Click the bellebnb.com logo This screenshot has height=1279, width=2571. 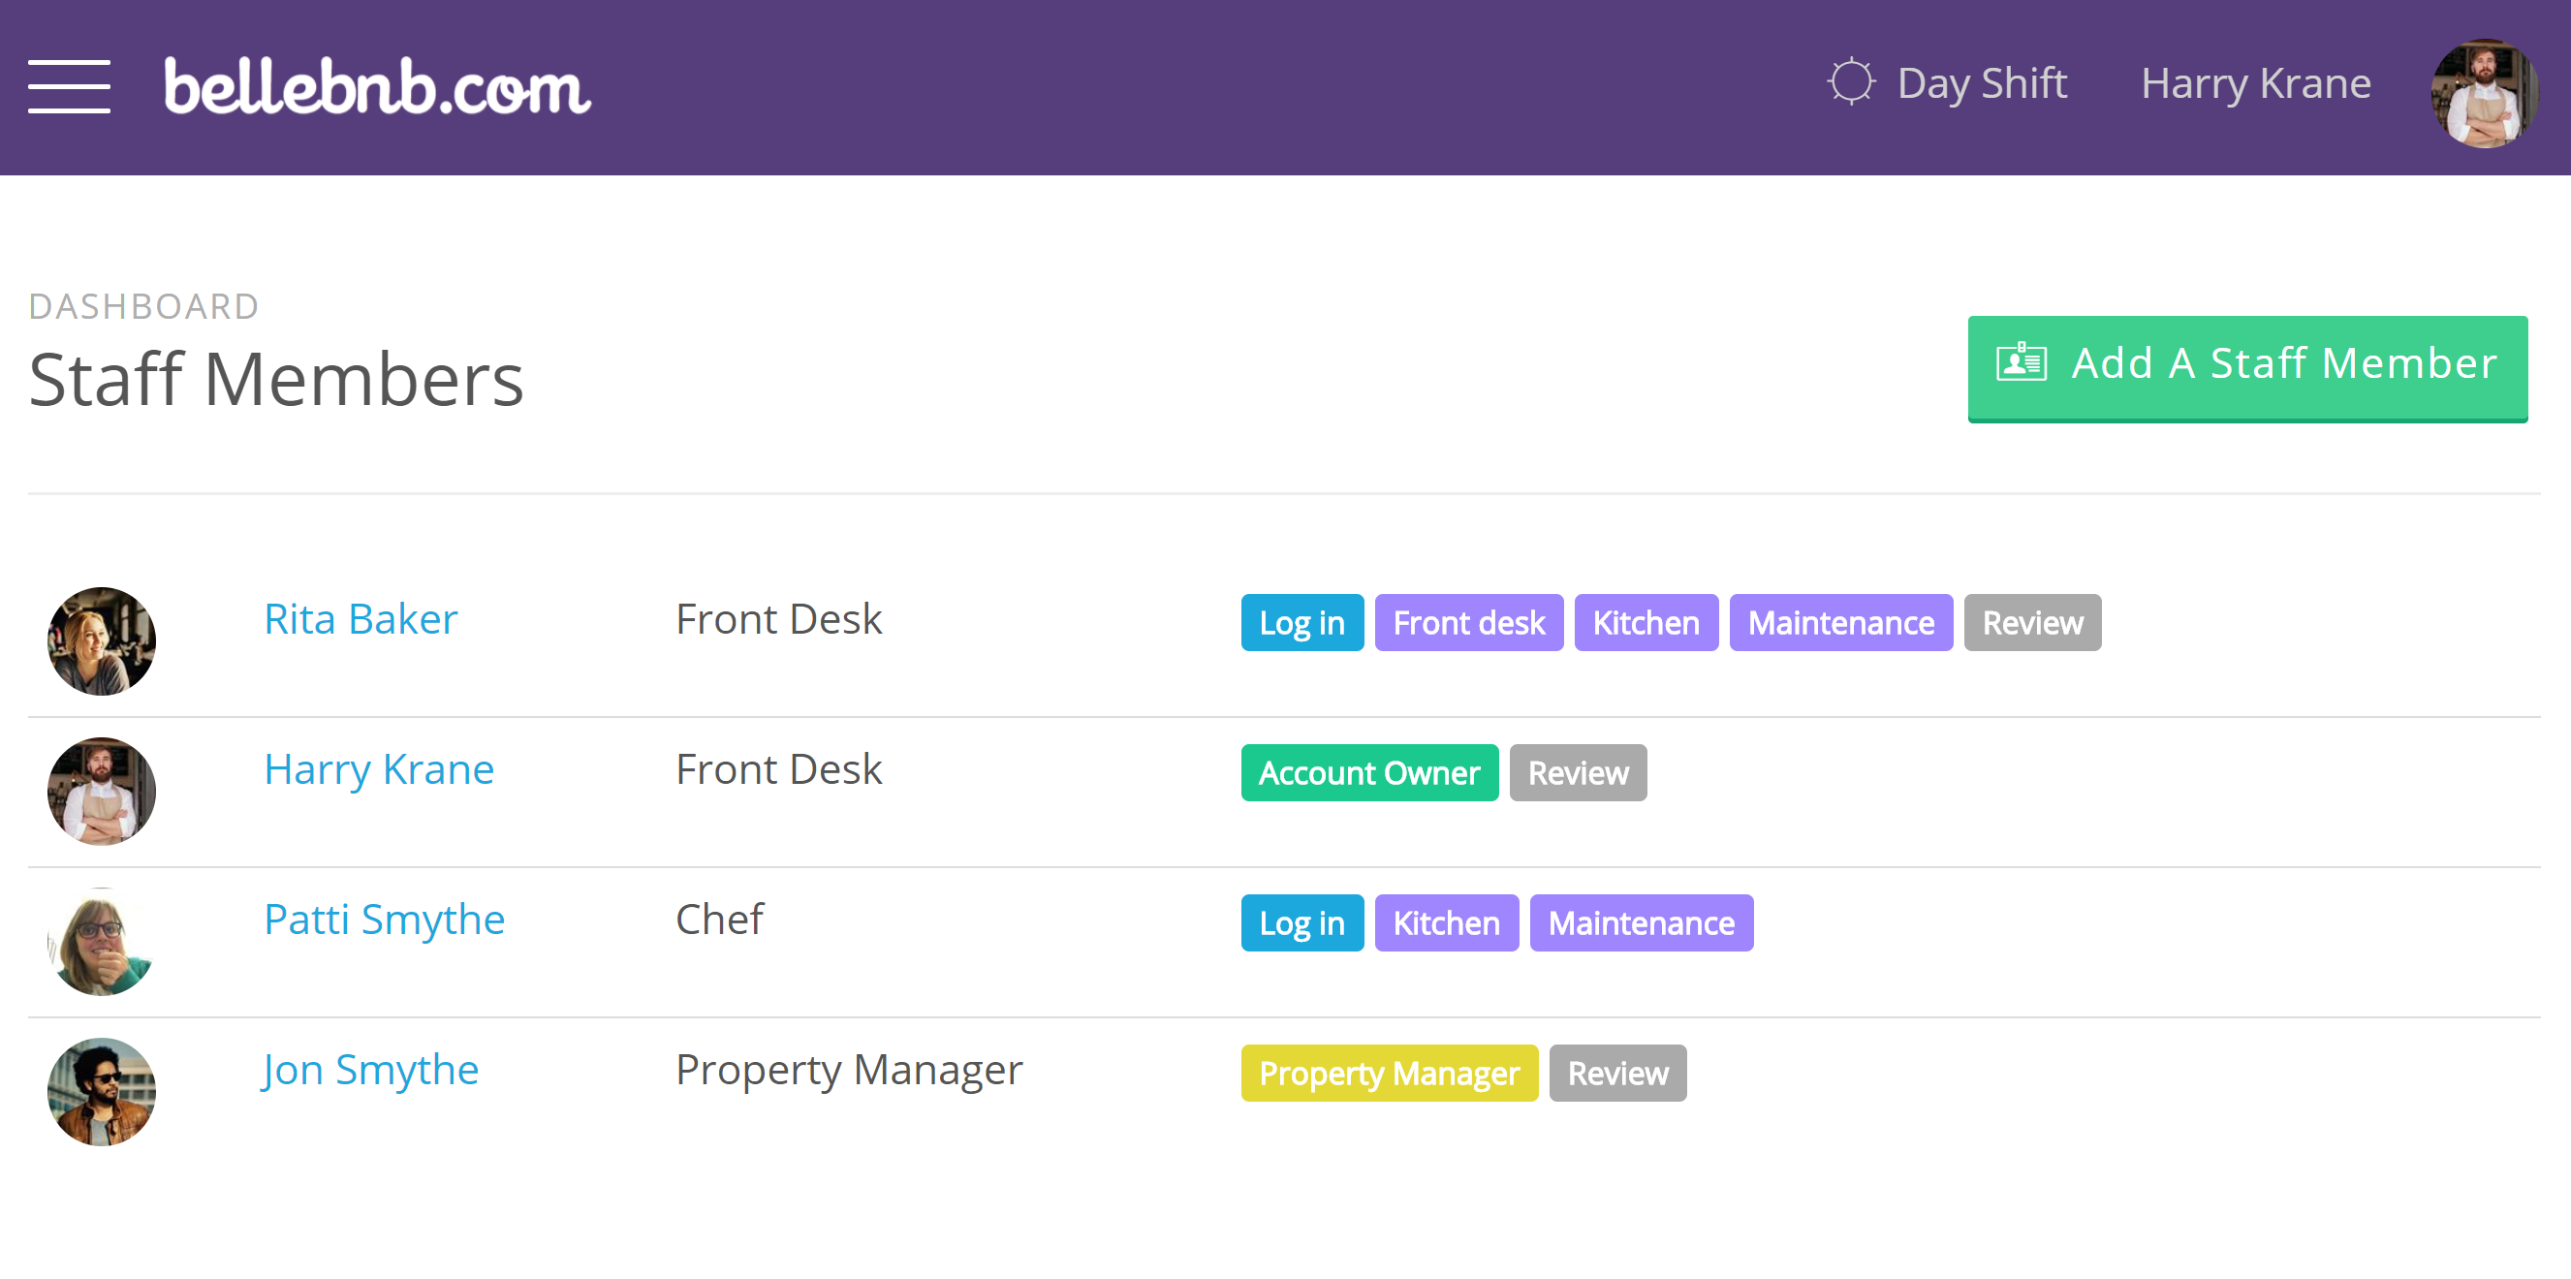pos(377,86)
